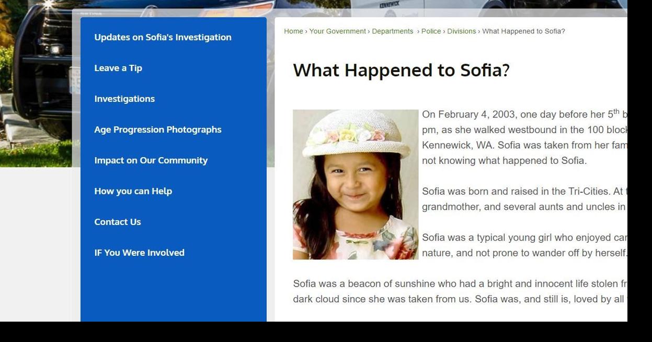Viewport: 652px width, 342px height.
Task: Select Departments in the breadcrumb trail
Action: pyautogui.click(x=393, y=31)
